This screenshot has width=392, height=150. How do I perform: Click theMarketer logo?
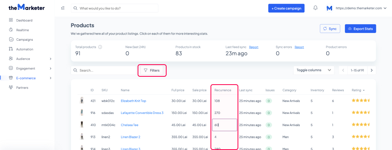tap(27, 7)
